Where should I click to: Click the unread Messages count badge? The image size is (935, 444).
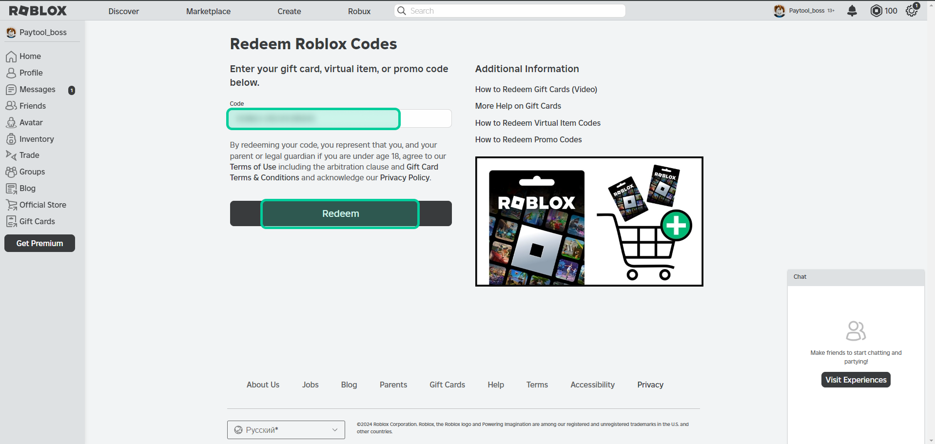pyautogui.click(x=72, y=90)
